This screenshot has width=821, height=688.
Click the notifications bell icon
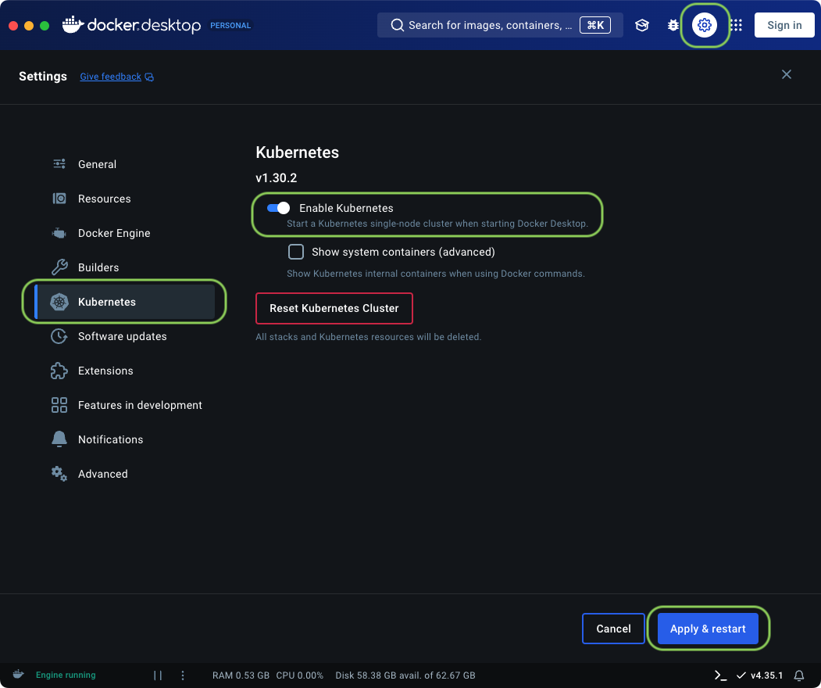click(799, 675)
